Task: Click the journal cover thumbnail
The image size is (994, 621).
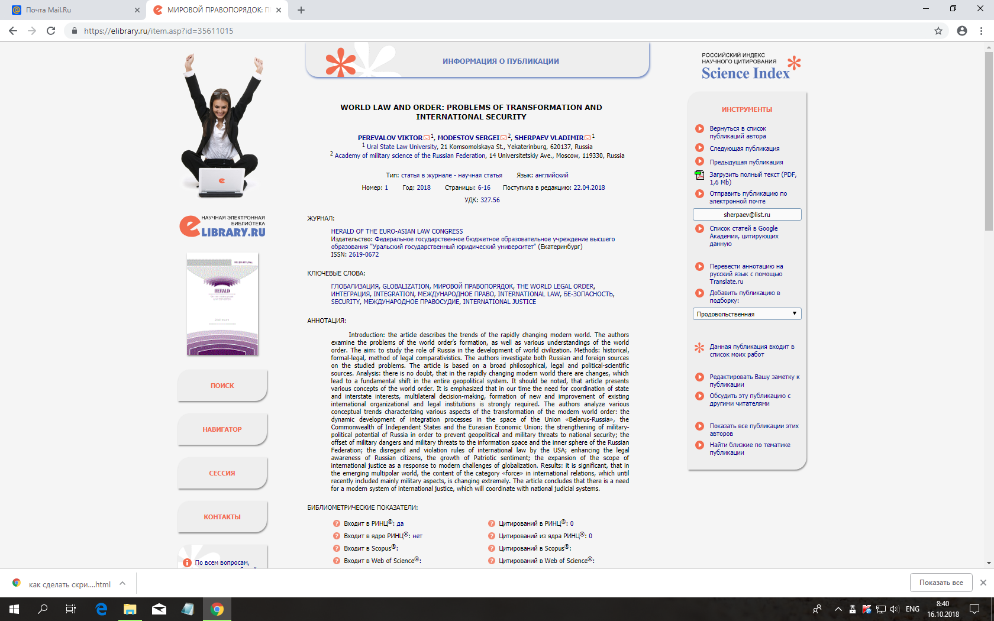Action: [222, 304]
